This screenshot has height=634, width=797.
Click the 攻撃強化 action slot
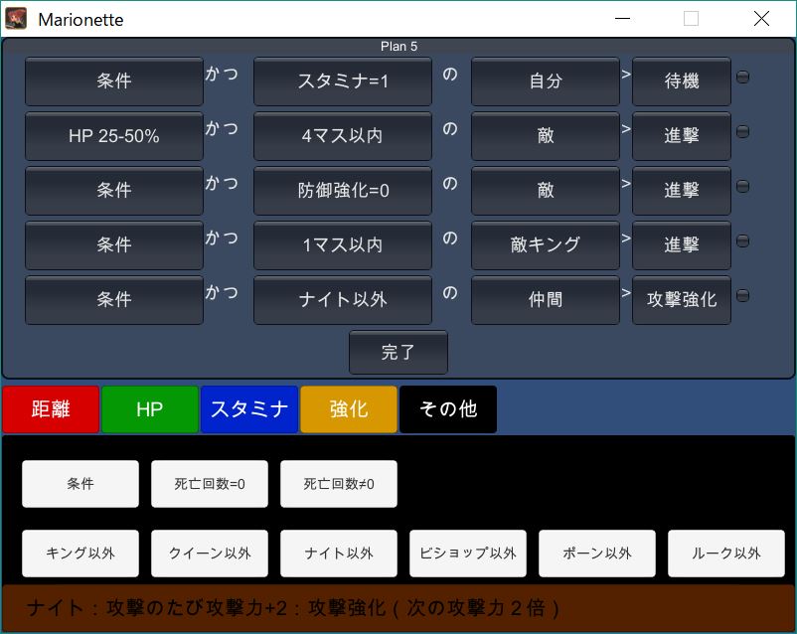click(682, 300)
